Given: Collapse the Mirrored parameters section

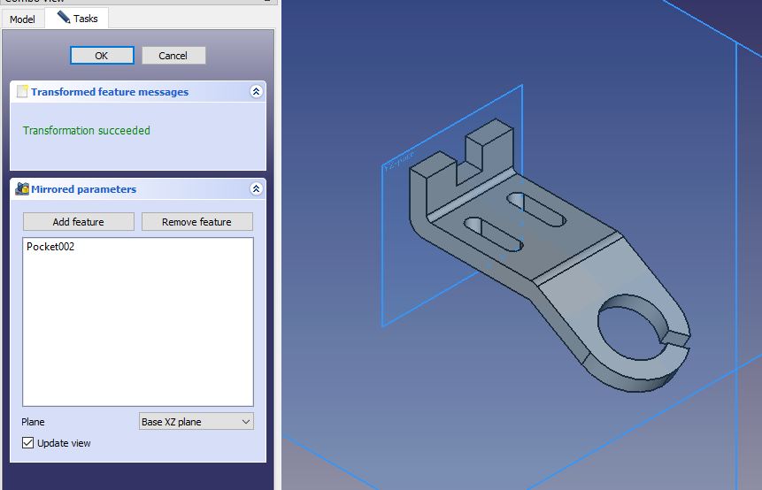Looking at the screenshot, I should [256, 189].
